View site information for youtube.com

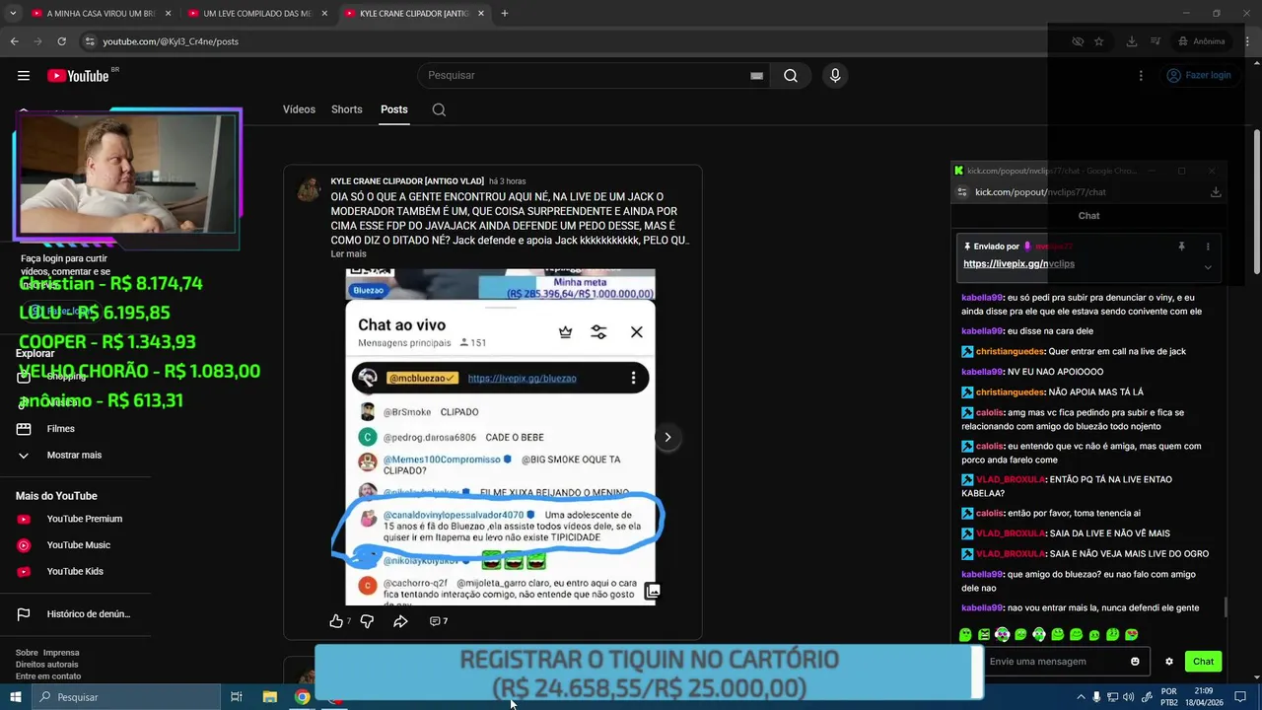click(90, 41)
